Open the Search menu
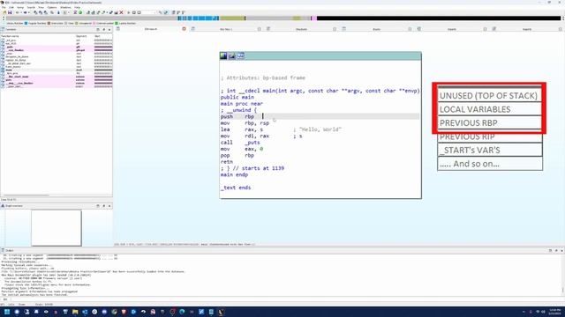Screen dimensions: 565x317 coord(31,7)
